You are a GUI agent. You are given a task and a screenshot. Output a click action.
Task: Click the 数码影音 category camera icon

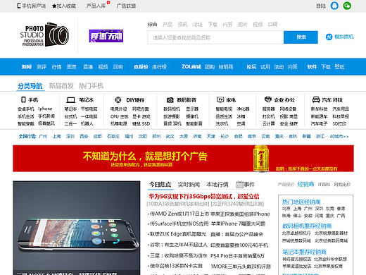[x=170, y=100]
